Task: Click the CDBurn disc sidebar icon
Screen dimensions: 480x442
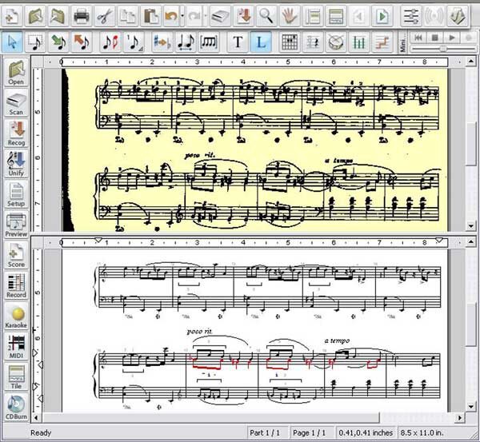Action: (x=16, y=407)
